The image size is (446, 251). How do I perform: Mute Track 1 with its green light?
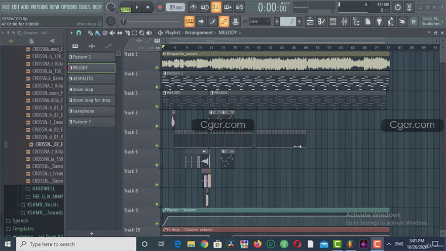(x=157, y=67)
